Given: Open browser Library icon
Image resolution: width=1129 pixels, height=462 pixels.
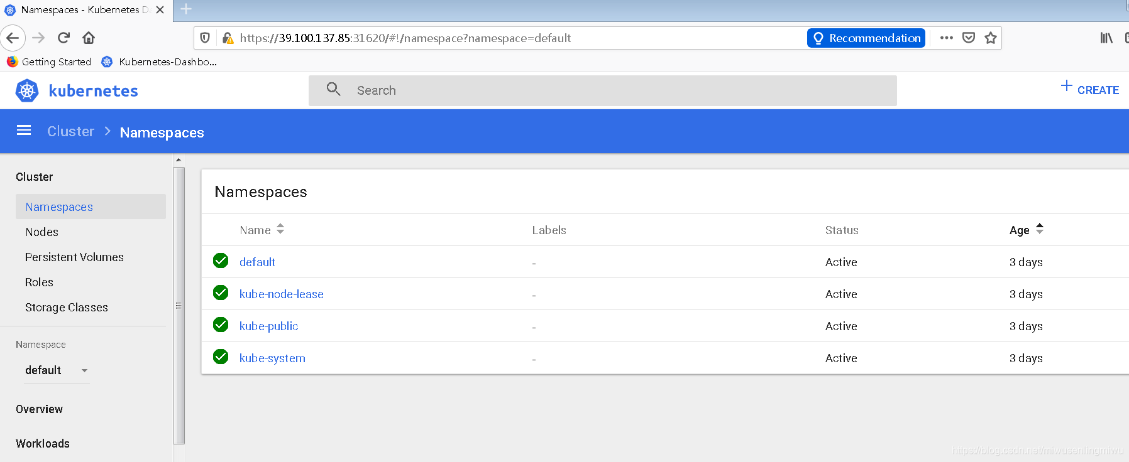Looking at the screenshot, I should pyautogui.click(x=1106, y=38).
